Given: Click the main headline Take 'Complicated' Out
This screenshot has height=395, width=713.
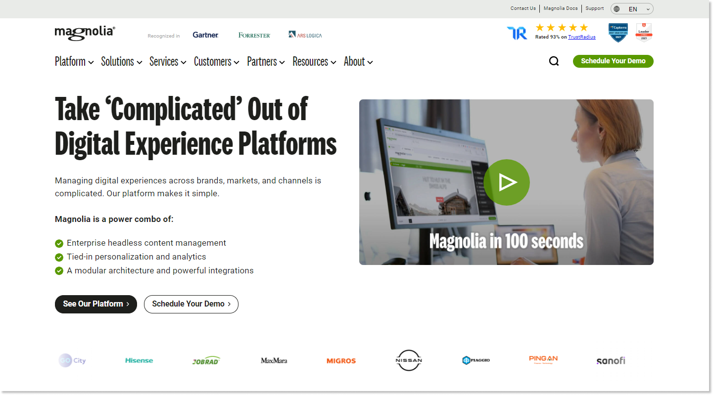Looking at the screenshot, I should (196, 126).
